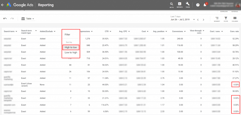Expand the Search term column dropdown
This screenshot has height=115, width=241.
point(16,32)
